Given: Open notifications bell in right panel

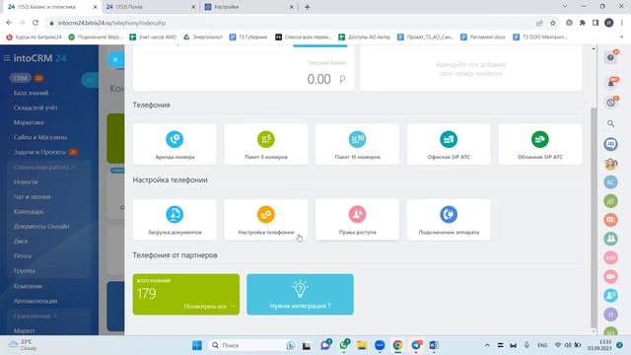Looking at the screenshot, I should pyautogui.click(x=611, y=83).
